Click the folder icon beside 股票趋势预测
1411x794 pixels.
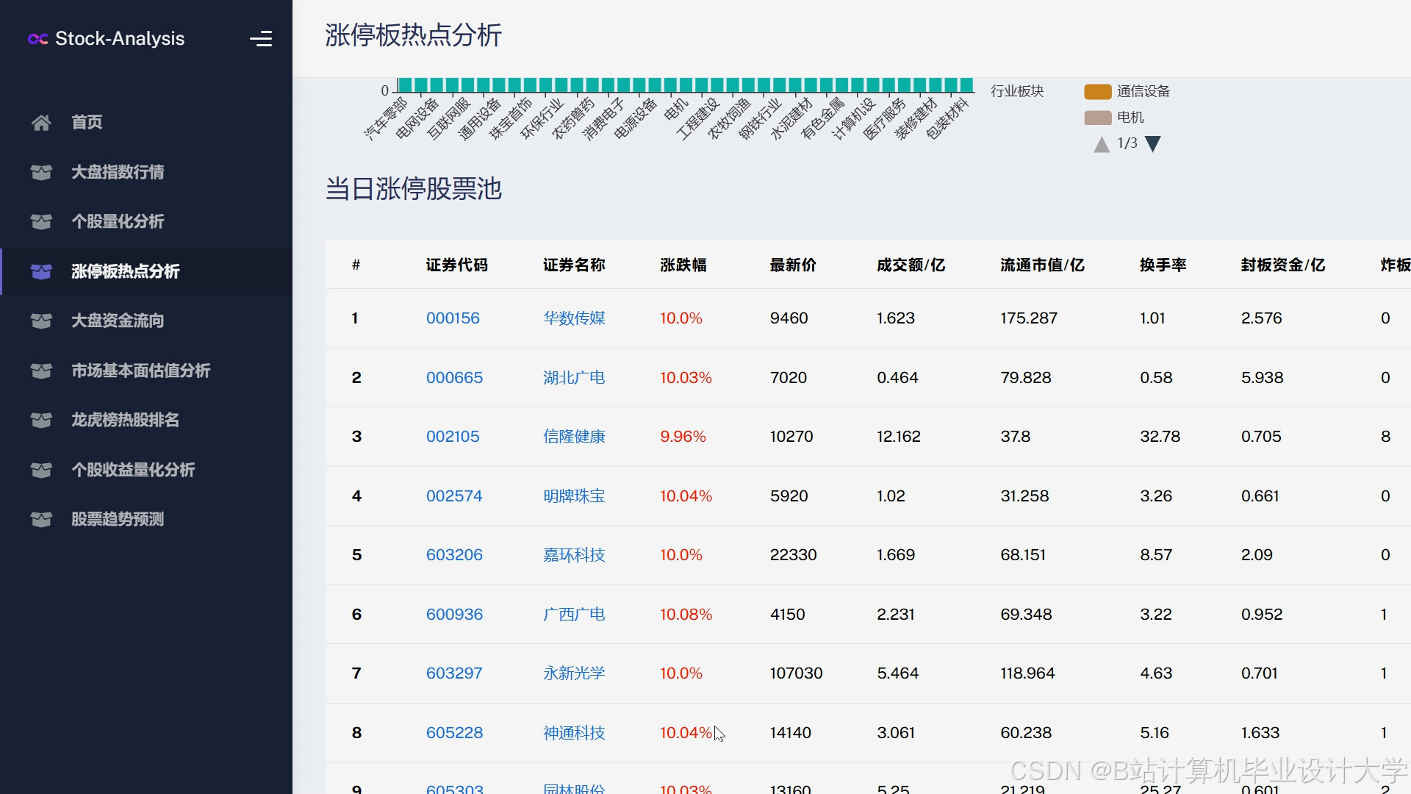click(42, 519)
